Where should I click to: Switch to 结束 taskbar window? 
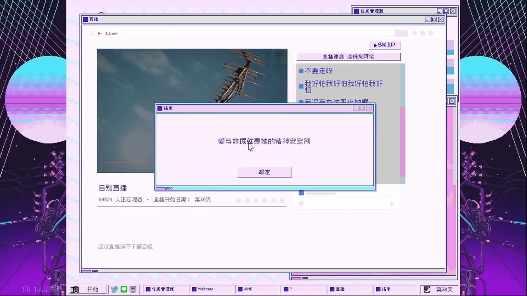395,289
